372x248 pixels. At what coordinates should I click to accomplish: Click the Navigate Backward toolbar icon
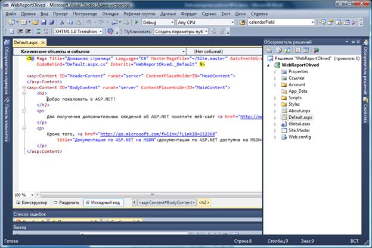(x=114, y=23)
